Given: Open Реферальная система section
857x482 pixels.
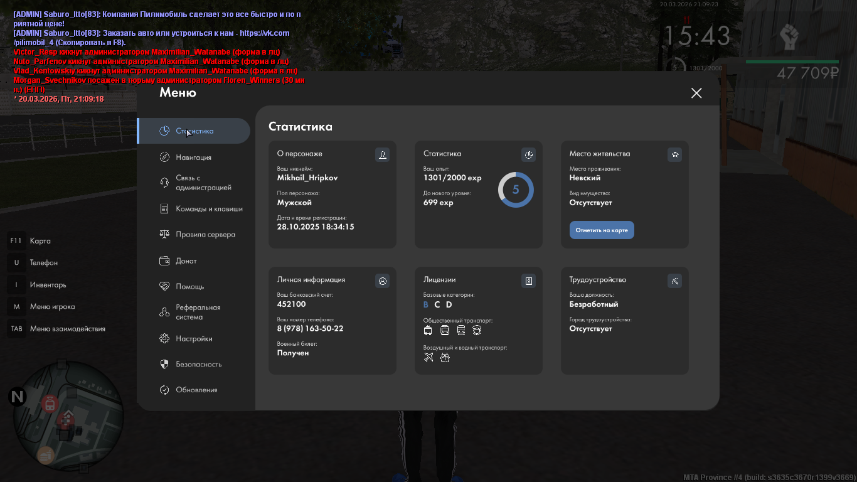Looking at the screenshot, I should 198,313.
